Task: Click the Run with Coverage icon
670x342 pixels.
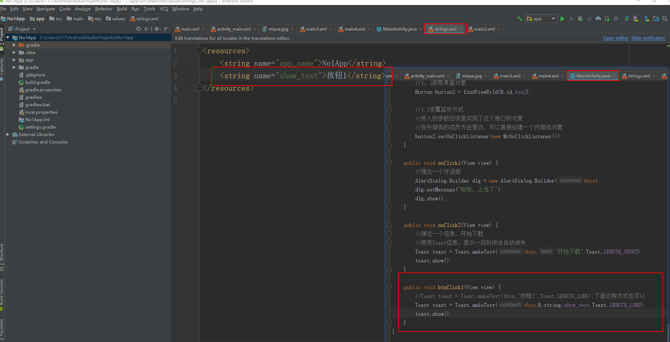Action: click(589, 18)
